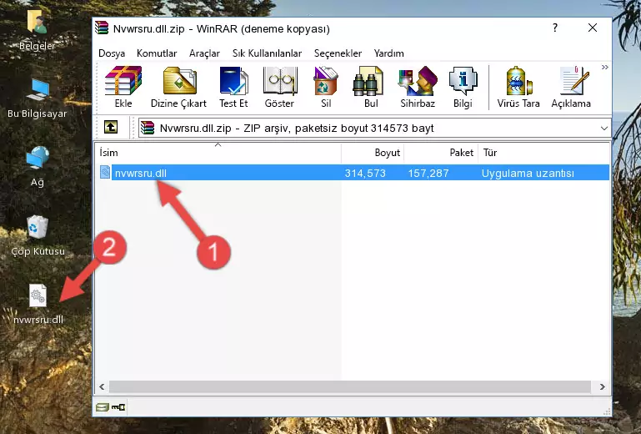The image size is (641, 434).
Task: Open the Sık Kullanılanlar menu
Action: [267, 53]
